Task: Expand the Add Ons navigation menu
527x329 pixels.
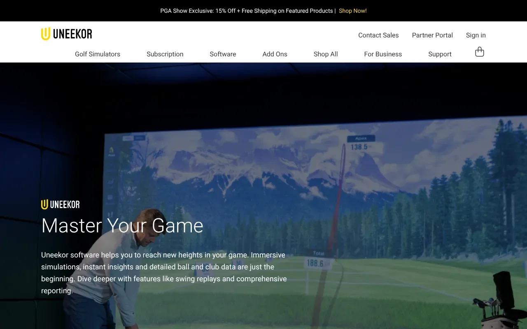Action: pyautogui.click(x=275, y=54)
